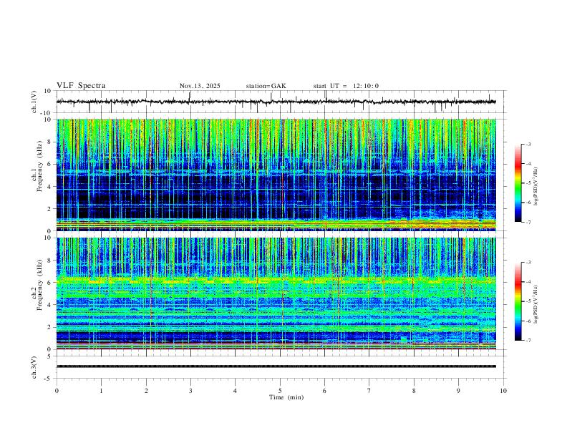Click the ch.3 black waveform band
Viewport: 567px width, 438px height.
[x=276, y=366]
